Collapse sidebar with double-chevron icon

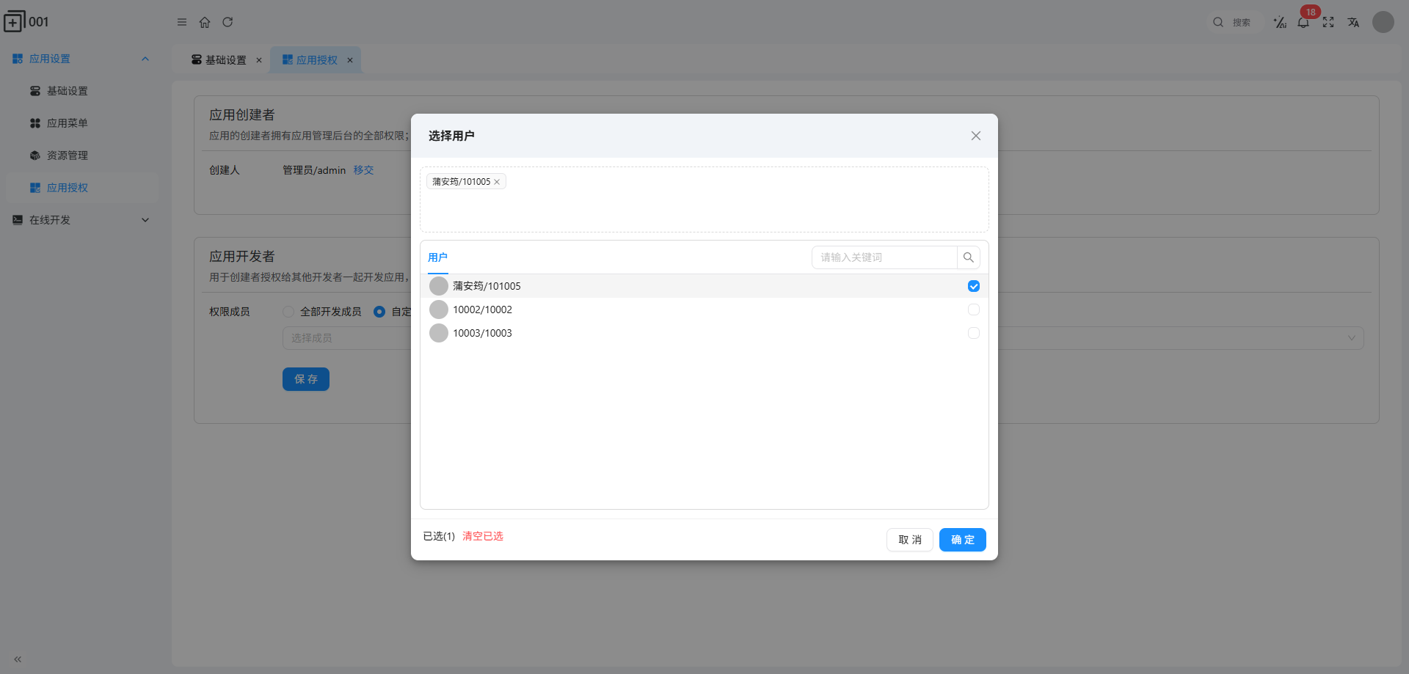pos(18,659)
